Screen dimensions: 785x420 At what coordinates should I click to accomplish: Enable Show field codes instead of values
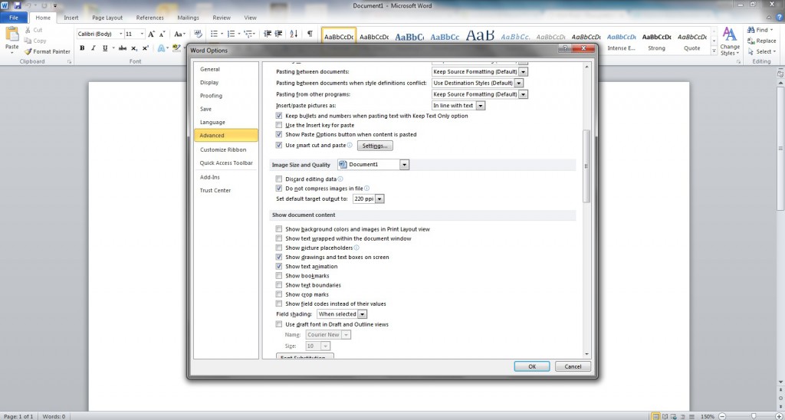click(279, 304)
